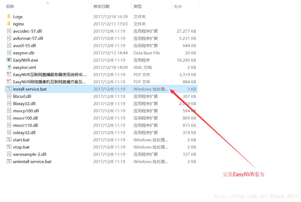Click the libcurl.dll file icon
This screenshot has height=202, width=301.
pos(9,96)
